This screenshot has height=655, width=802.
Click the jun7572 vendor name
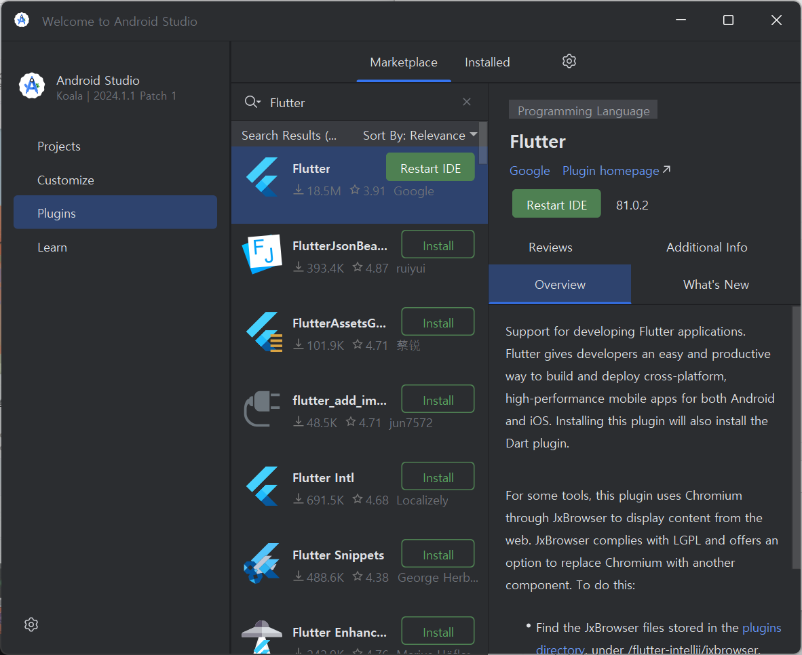pos(410,423)
